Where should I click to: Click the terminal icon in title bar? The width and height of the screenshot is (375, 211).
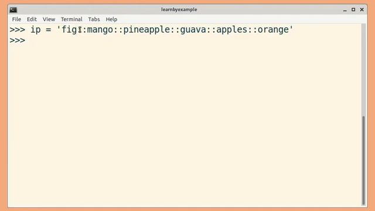(13, 9)
